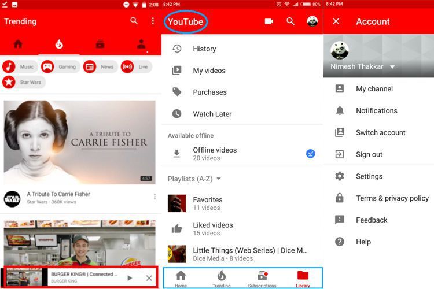Select the Gaming category chip
The height and width of the screenshot is (289, 434).
60,67
